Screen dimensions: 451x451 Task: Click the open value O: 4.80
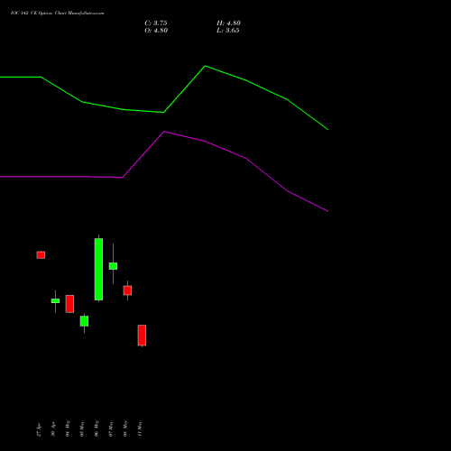[156, 31]
